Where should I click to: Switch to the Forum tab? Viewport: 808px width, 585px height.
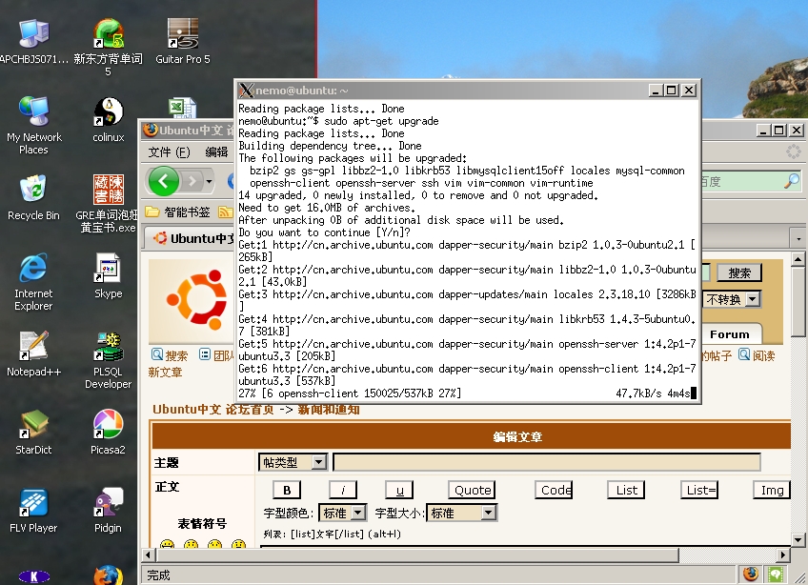(x=730, y=334)
